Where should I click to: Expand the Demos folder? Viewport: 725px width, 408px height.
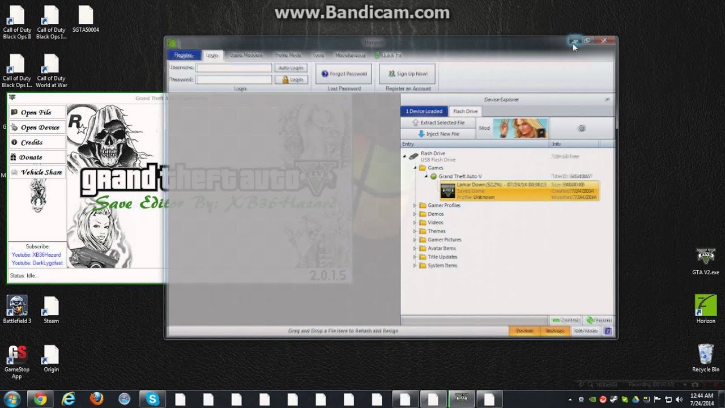[x=415, y=214]
